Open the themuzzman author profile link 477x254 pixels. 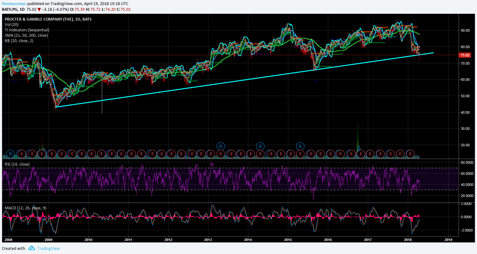pos(14,4)
